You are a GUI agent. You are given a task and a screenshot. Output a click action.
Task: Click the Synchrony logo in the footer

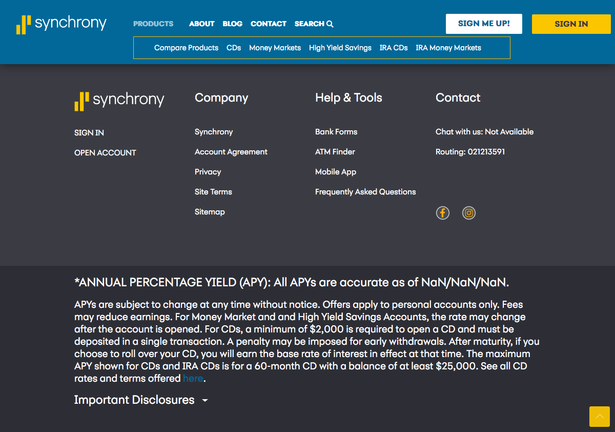tap(119, 101)
